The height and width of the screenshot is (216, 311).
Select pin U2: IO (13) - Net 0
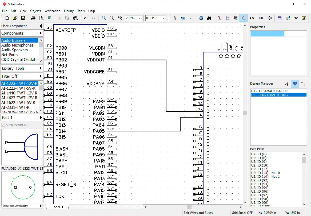pos(277,173)
